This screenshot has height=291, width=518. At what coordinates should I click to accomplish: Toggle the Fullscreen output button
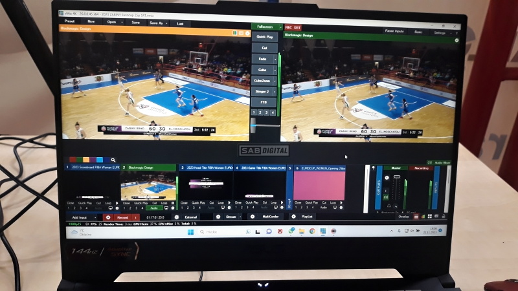tap(265, 27)
